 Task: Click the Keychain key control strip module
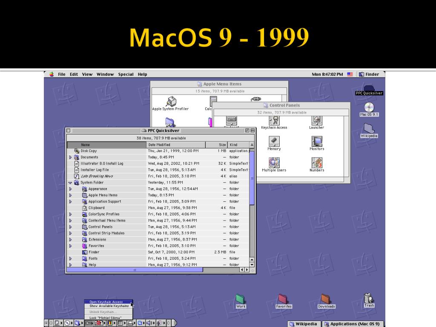pyautogui.click(x=89, y=323)
